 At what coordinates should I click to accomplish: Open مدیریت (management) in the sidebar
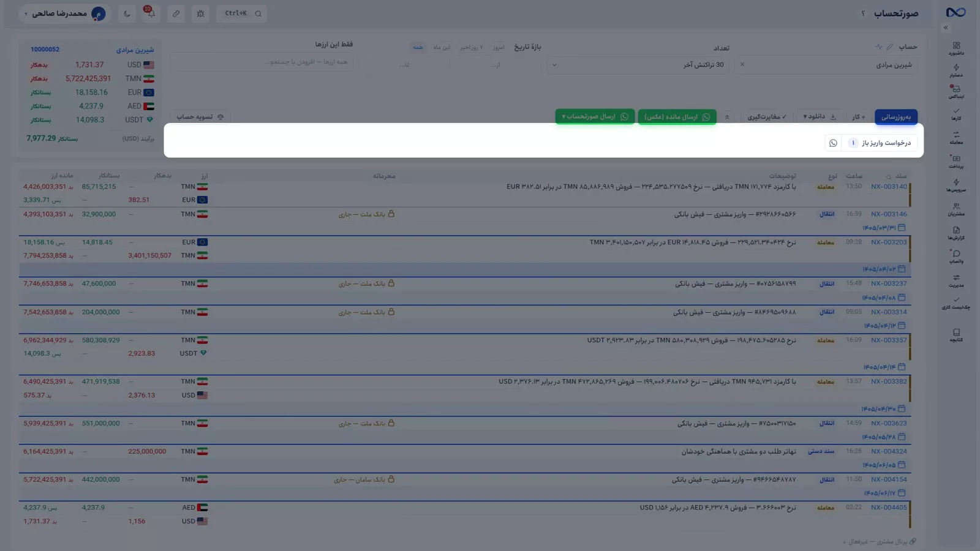click(956, 280)
